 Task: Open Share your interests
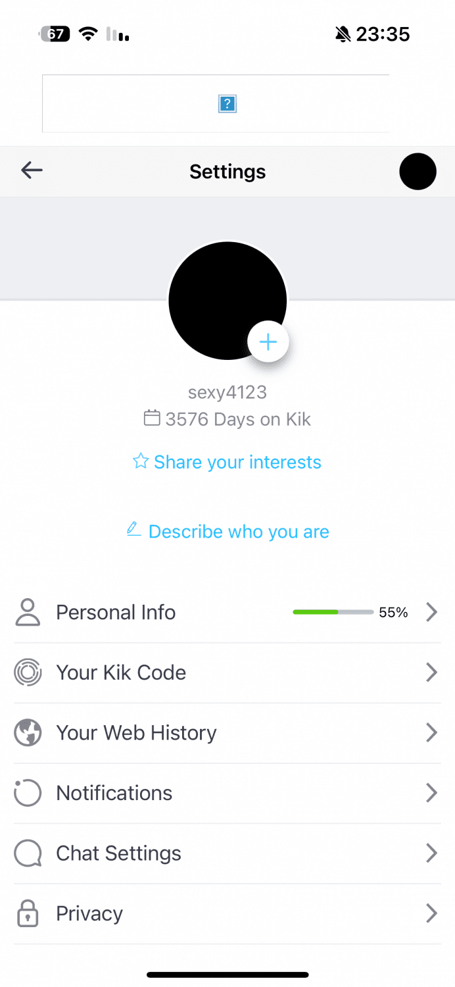237,461
